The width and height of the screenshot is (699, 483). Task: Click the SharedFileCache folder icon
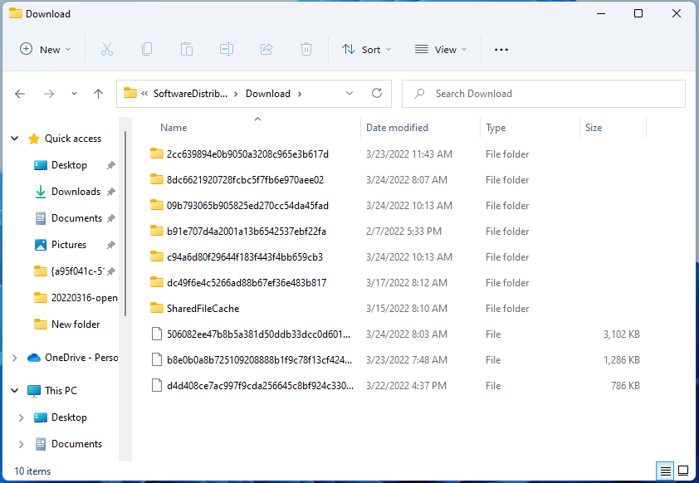[x=156, y=308]
